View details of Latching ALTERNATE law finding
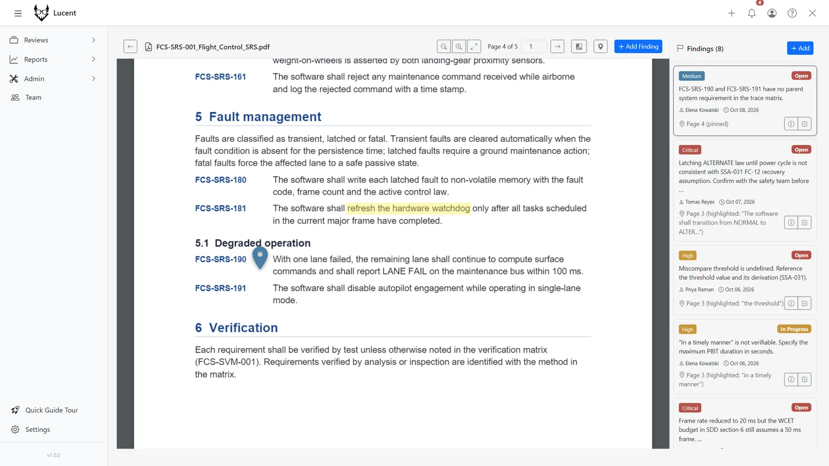 pos(791,223)
